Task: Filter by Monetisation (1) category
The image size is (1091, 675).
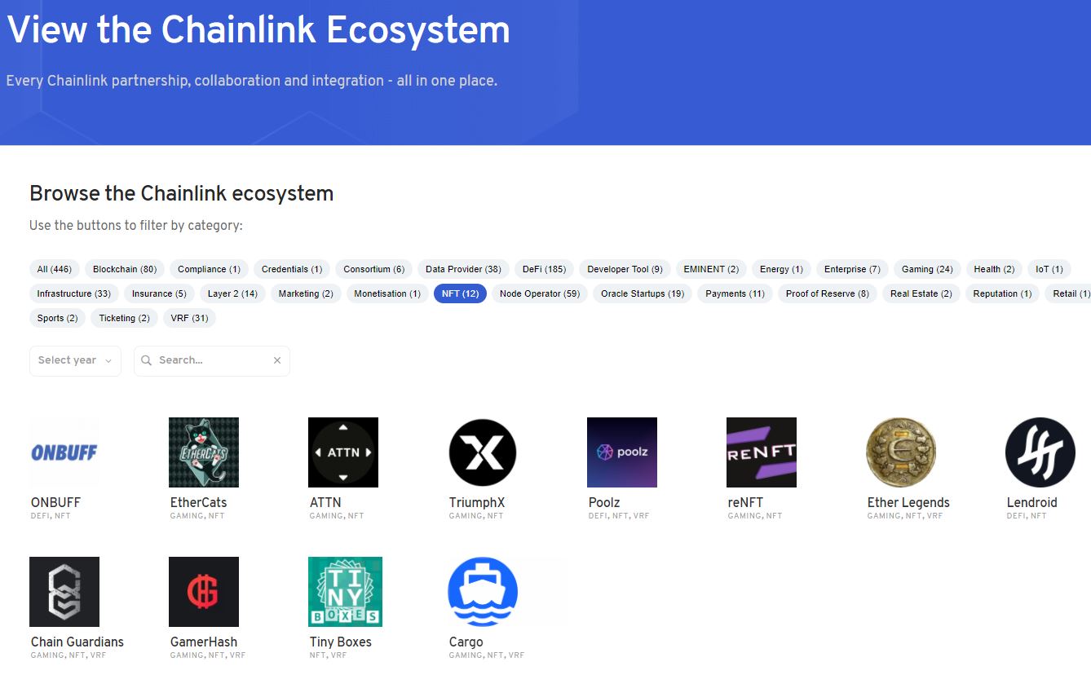Action: [387, 293]
